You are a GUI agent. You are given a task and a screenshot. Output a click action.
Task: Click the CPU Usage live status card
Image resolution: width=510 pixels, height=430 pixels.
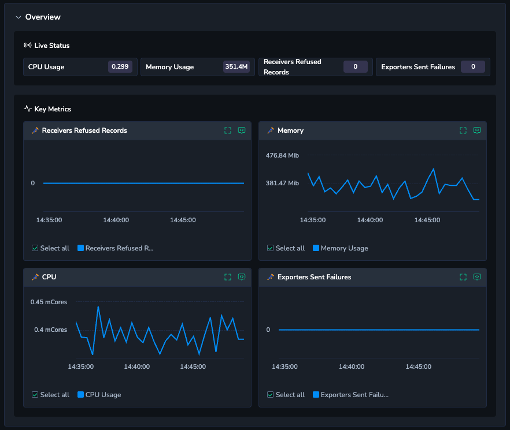80,67
